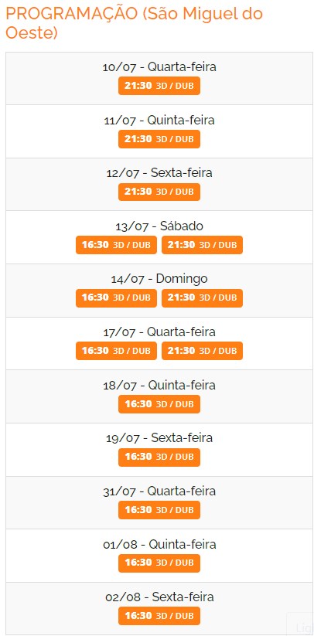This screenshot has width=314, height=636.
Task: Click the 21:30 session on Domingo 14/07
Action: 202,298
